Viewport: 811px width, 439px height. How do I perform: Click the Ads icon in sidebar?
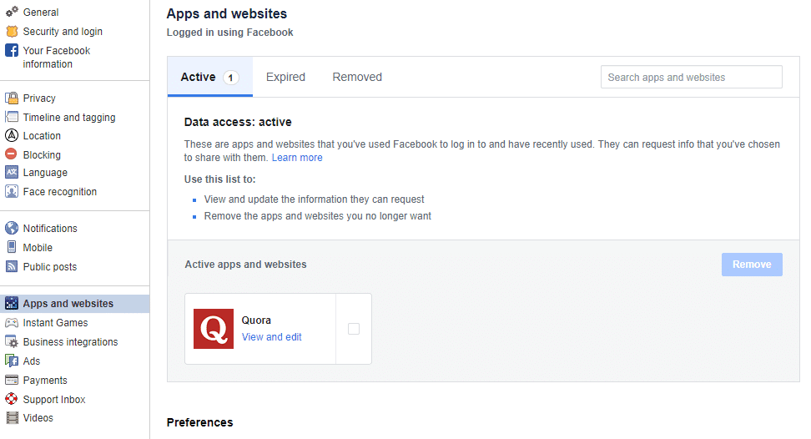(12, 361)
